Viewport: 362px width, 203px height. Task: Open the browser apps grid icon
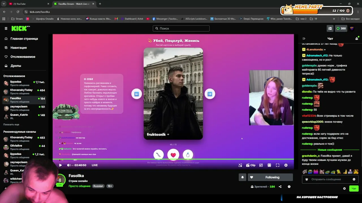click(x=4, y=19)
